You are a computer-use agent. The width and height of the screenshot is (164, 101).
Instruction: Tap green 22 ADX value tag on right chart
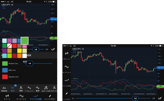click(160, 86)
